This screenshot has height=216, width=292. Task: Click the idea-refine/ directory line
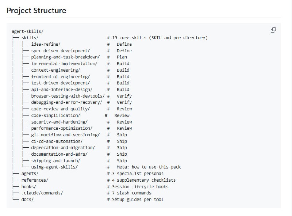[x=46, y=44]
